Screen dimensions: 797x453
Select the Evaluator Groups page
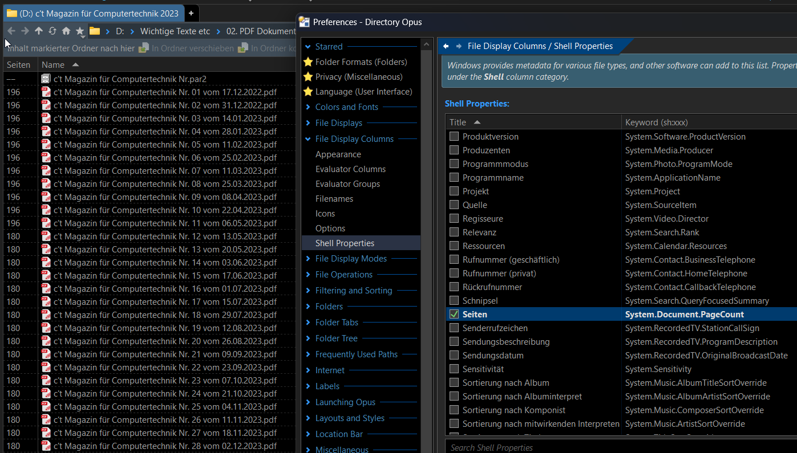(347, 184)
